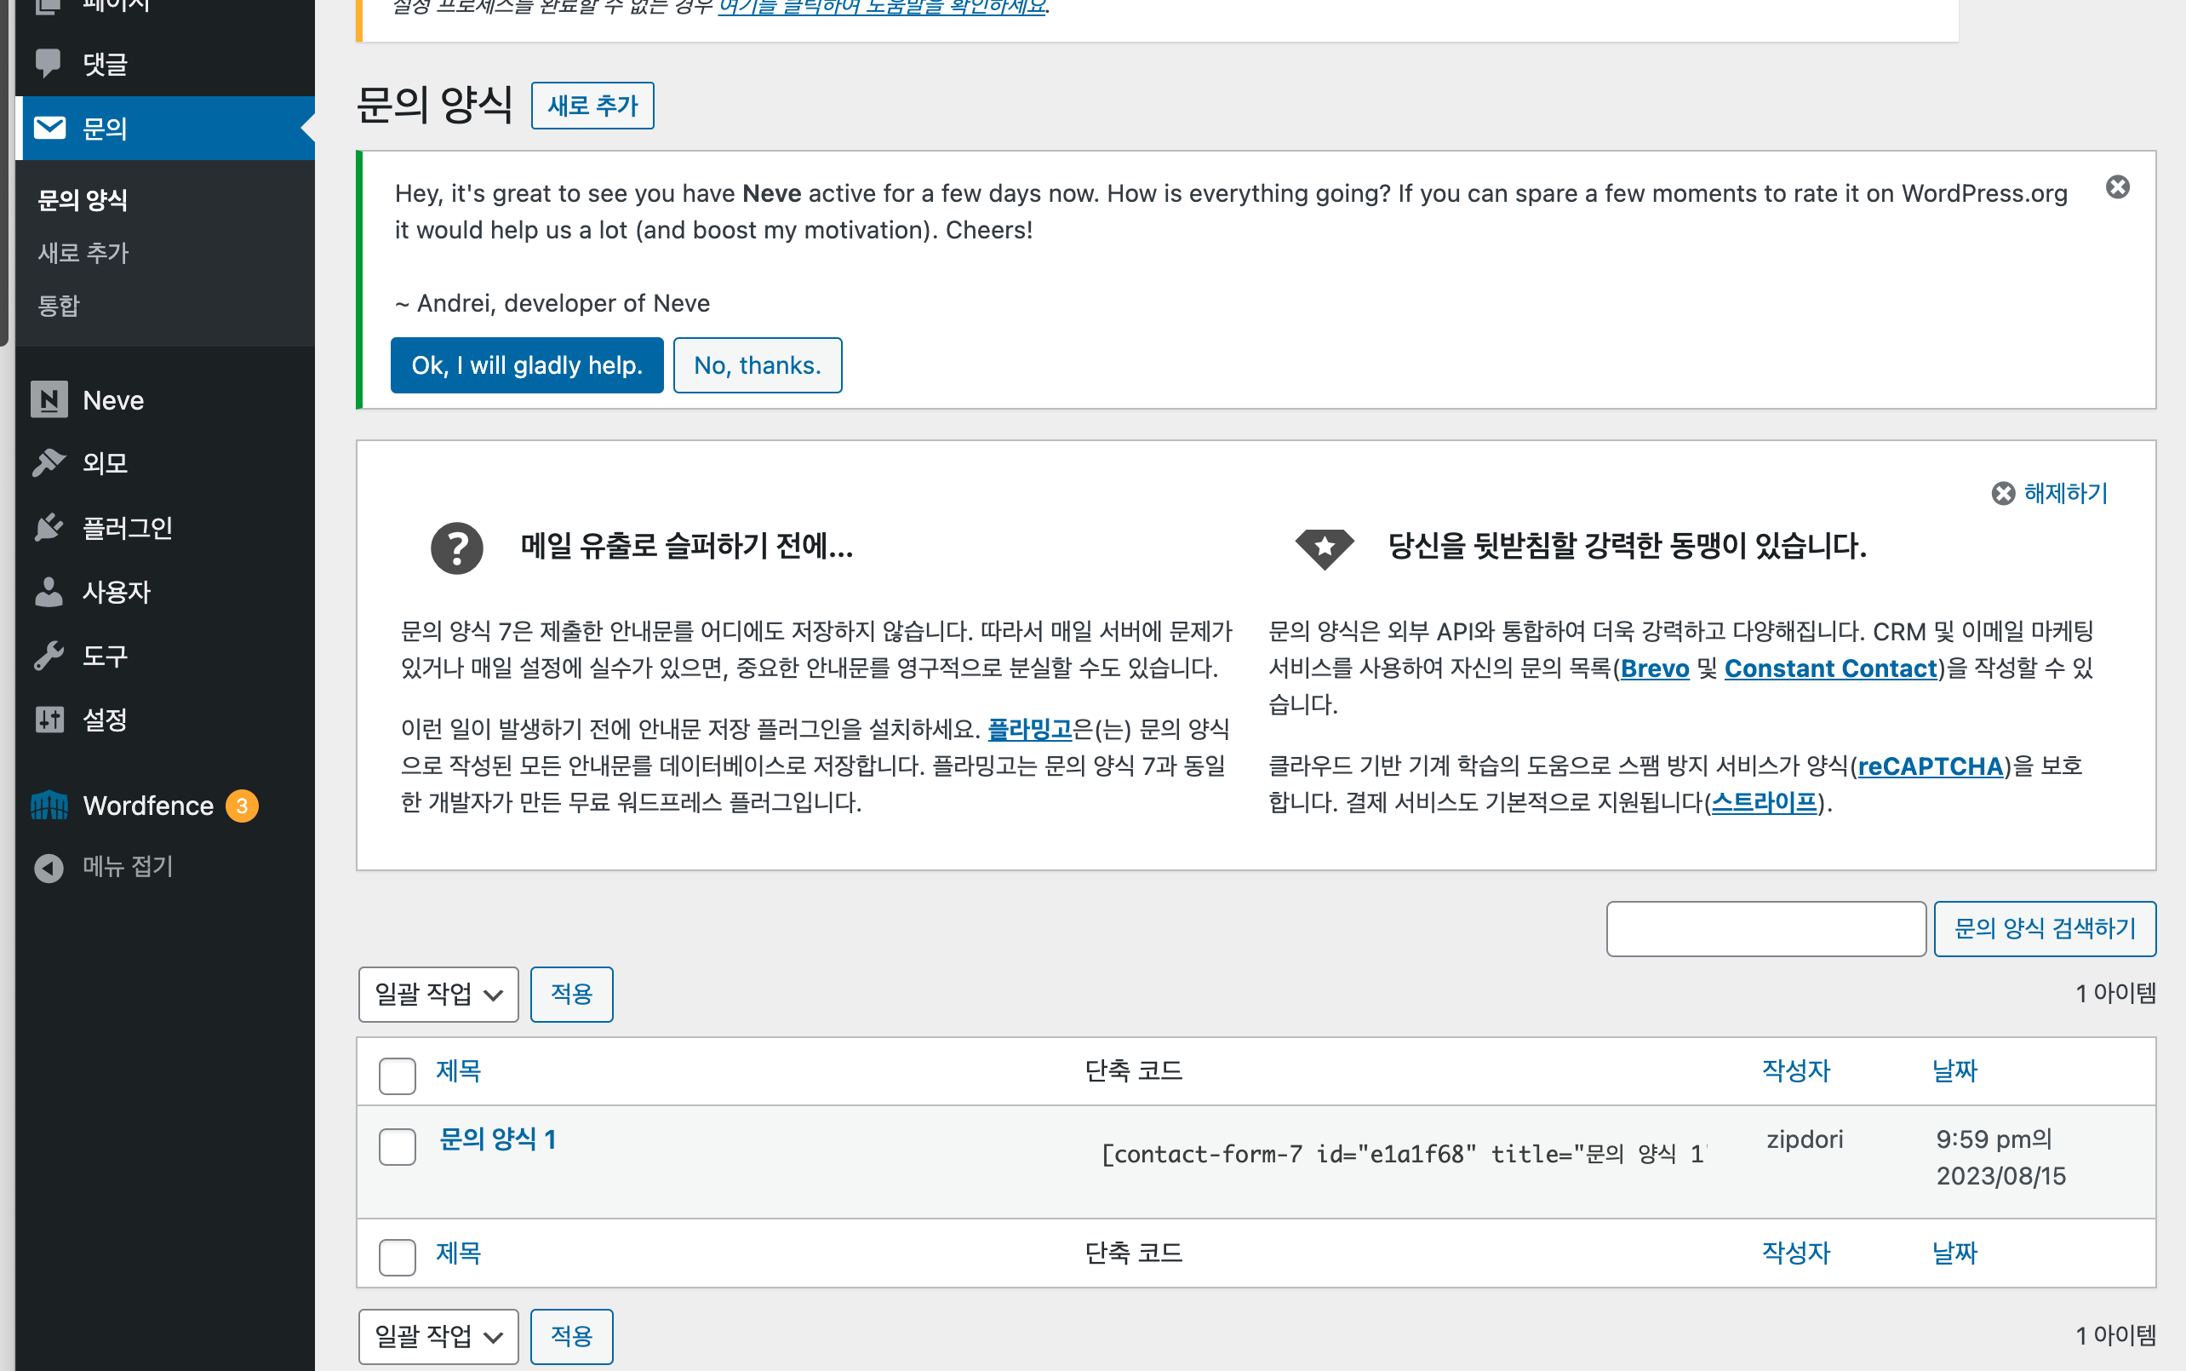Image resolution: width=2186 pixels, height=1371 pixels.
Task: Check the 문의 양식 1 row checkbox
Action: click(397, 1147)
